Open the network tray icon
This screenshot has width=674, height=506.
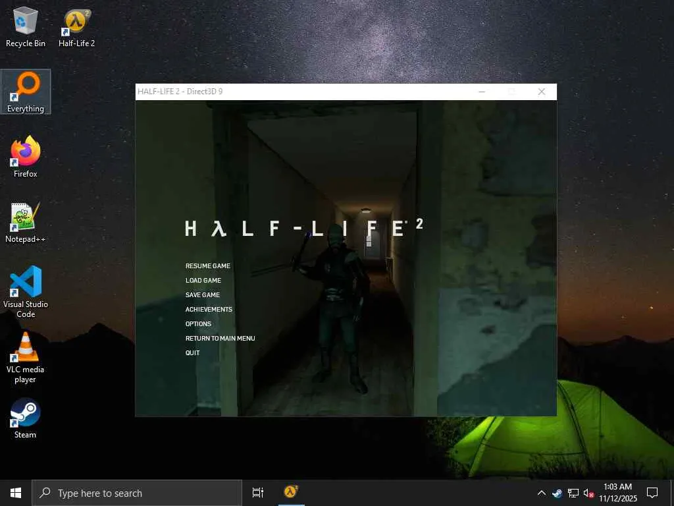click(x=573, y=493)
